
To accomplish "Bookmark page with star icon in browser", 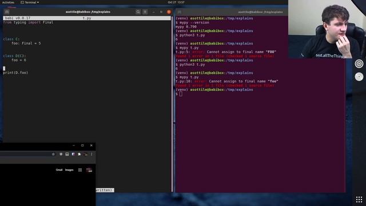I will [x=53, y=154].
